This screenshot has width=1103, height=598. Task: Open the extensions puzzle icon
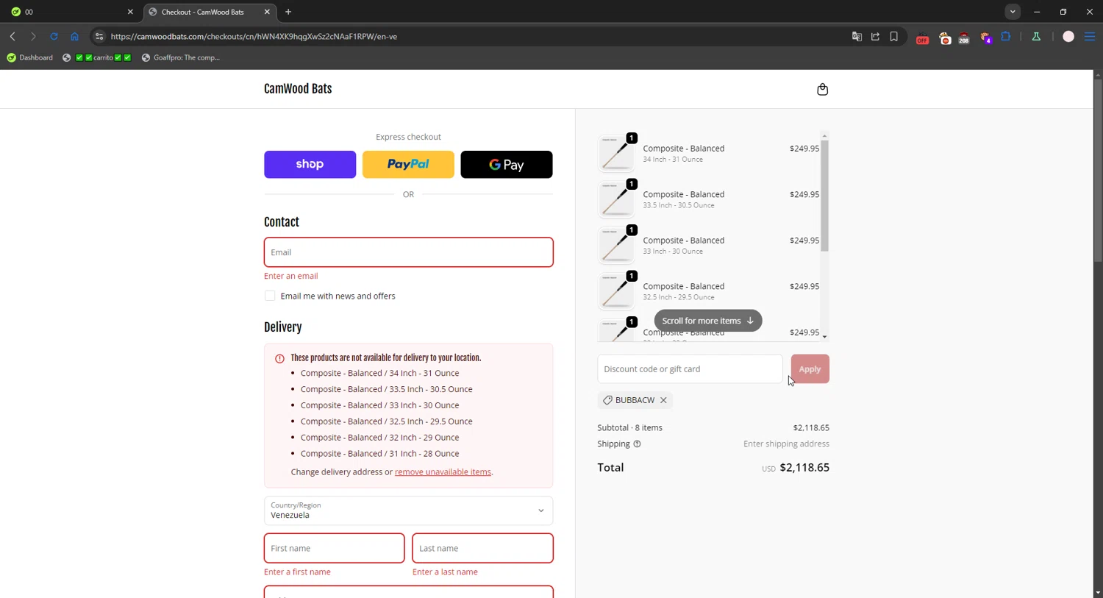pyautogui.click(x=1006, y=36)
